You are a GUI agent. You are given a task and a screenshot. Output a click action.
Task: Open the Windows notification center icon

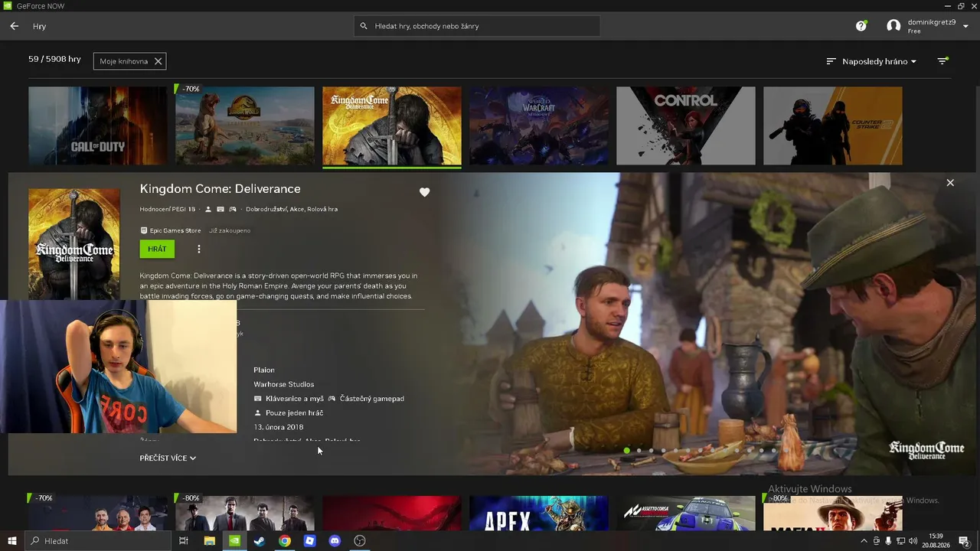click(964, 541)
